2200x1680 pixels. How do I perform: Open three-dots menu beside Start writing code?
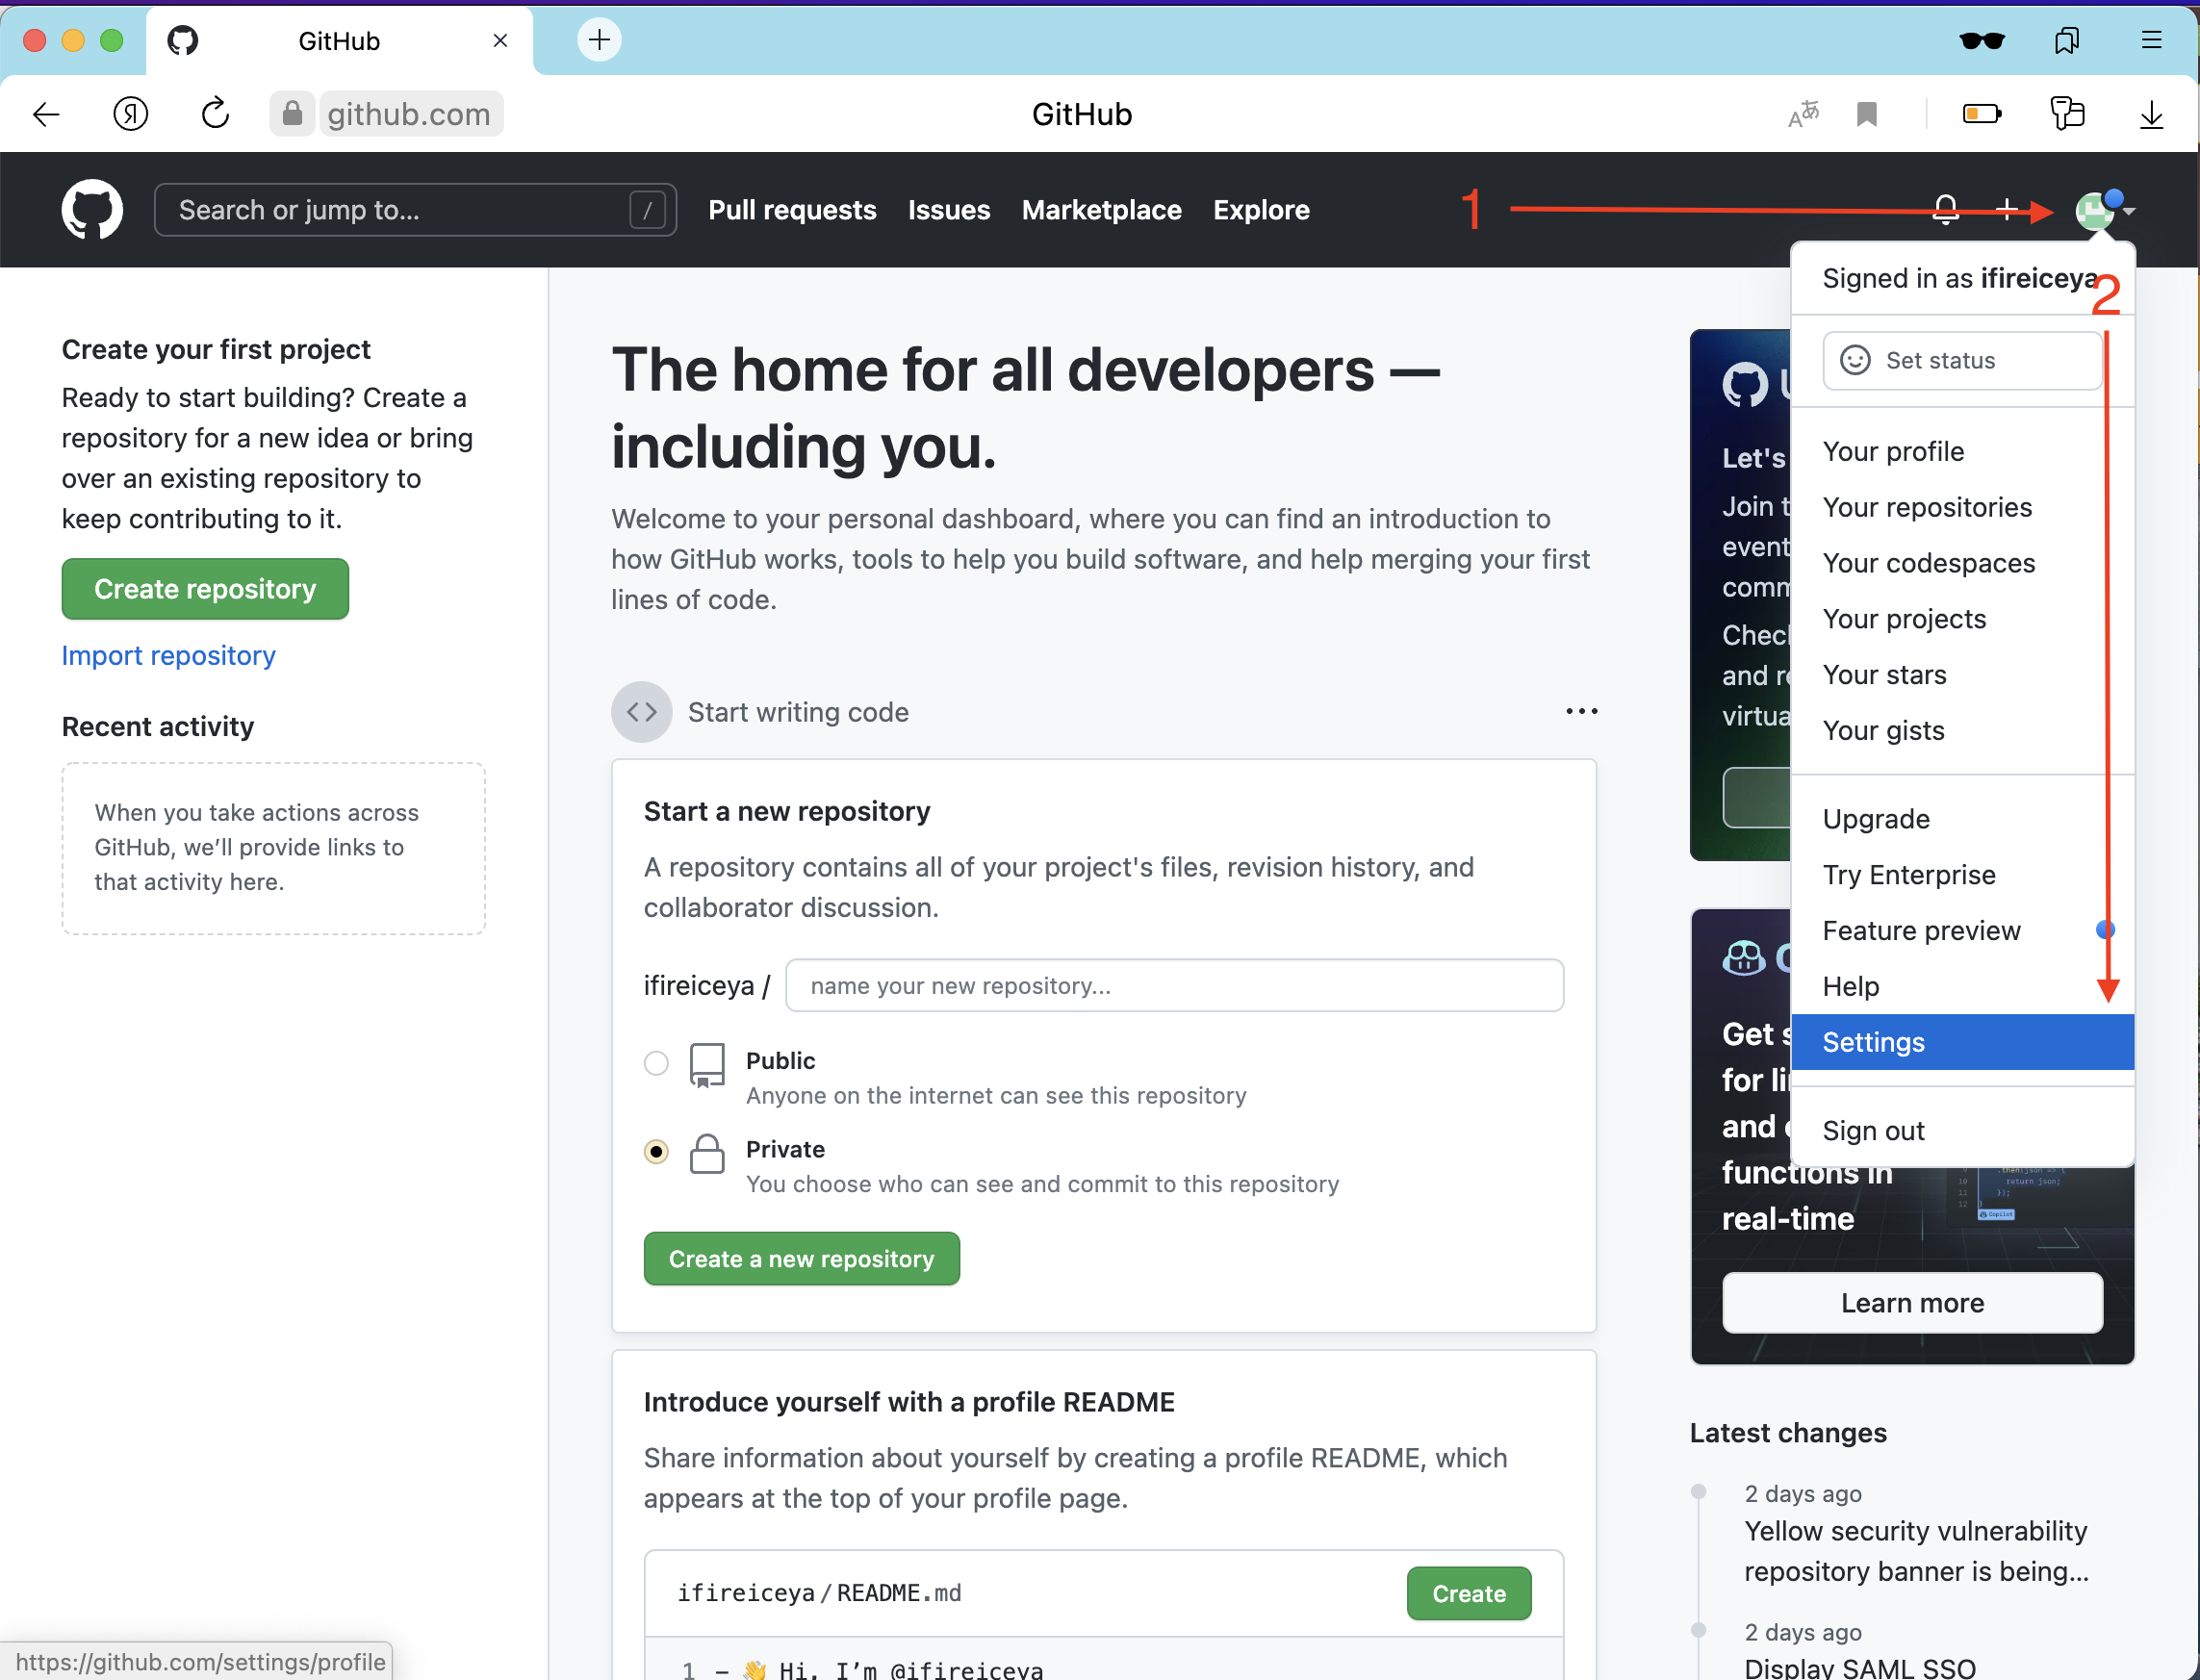(x=1581, y=711)
